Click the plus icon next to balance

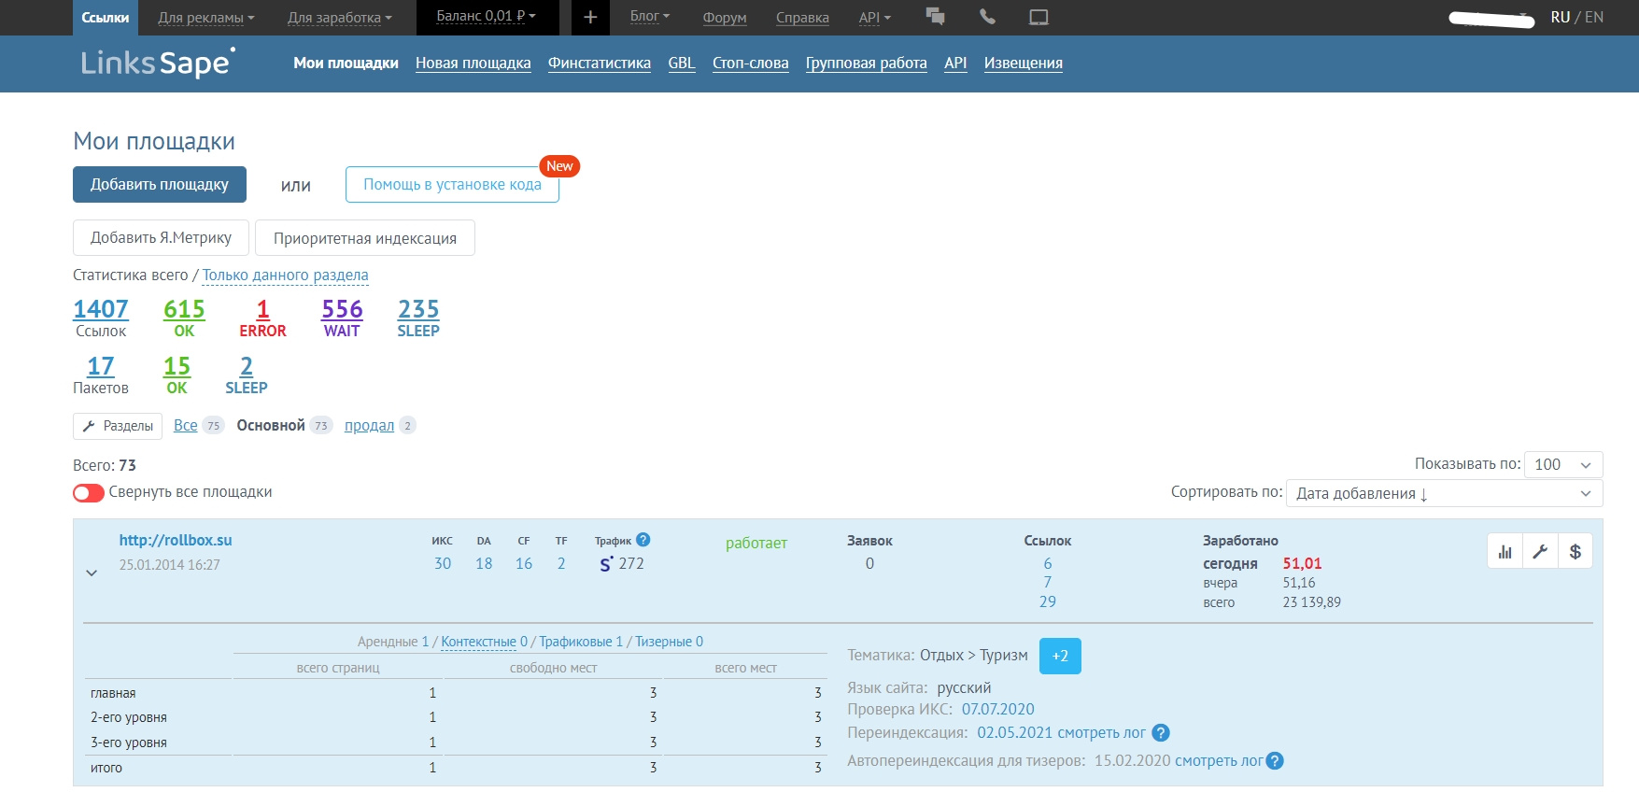pyautogui.click(x=590, y=18)
